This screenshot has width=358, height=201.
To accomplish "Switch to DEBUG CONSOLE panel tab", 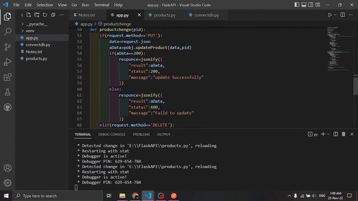I will point(112,135).
